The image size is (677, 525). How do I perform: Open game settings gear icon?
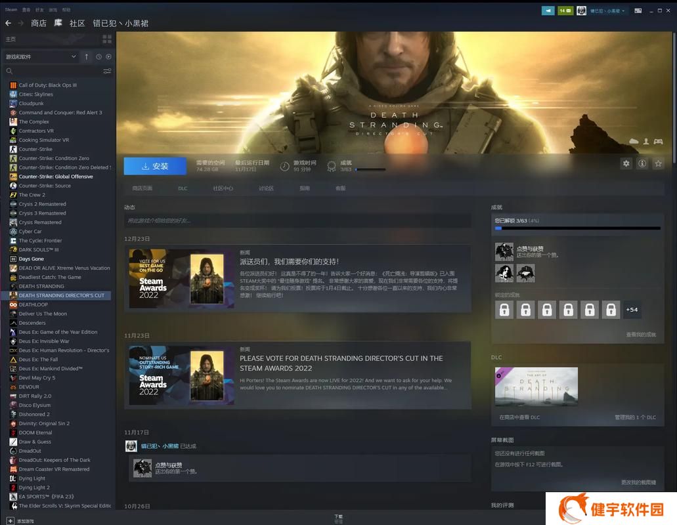[626, 163]
